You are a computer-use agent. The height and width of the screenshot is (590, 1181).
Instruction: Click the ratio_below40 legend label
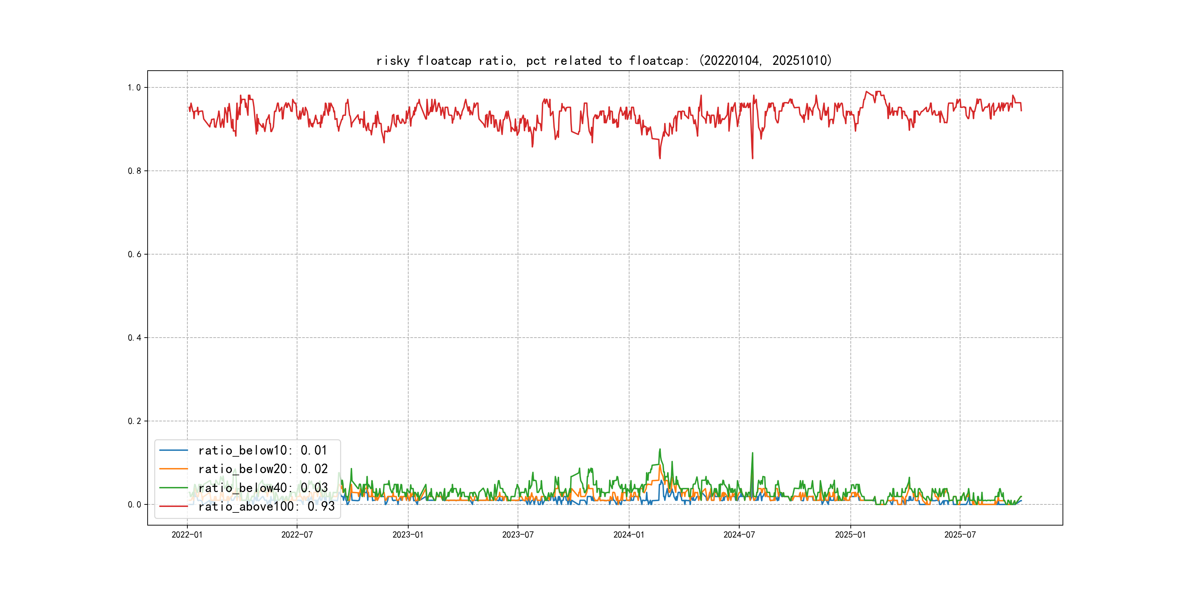pyautogui.click(x=263, y=488)
